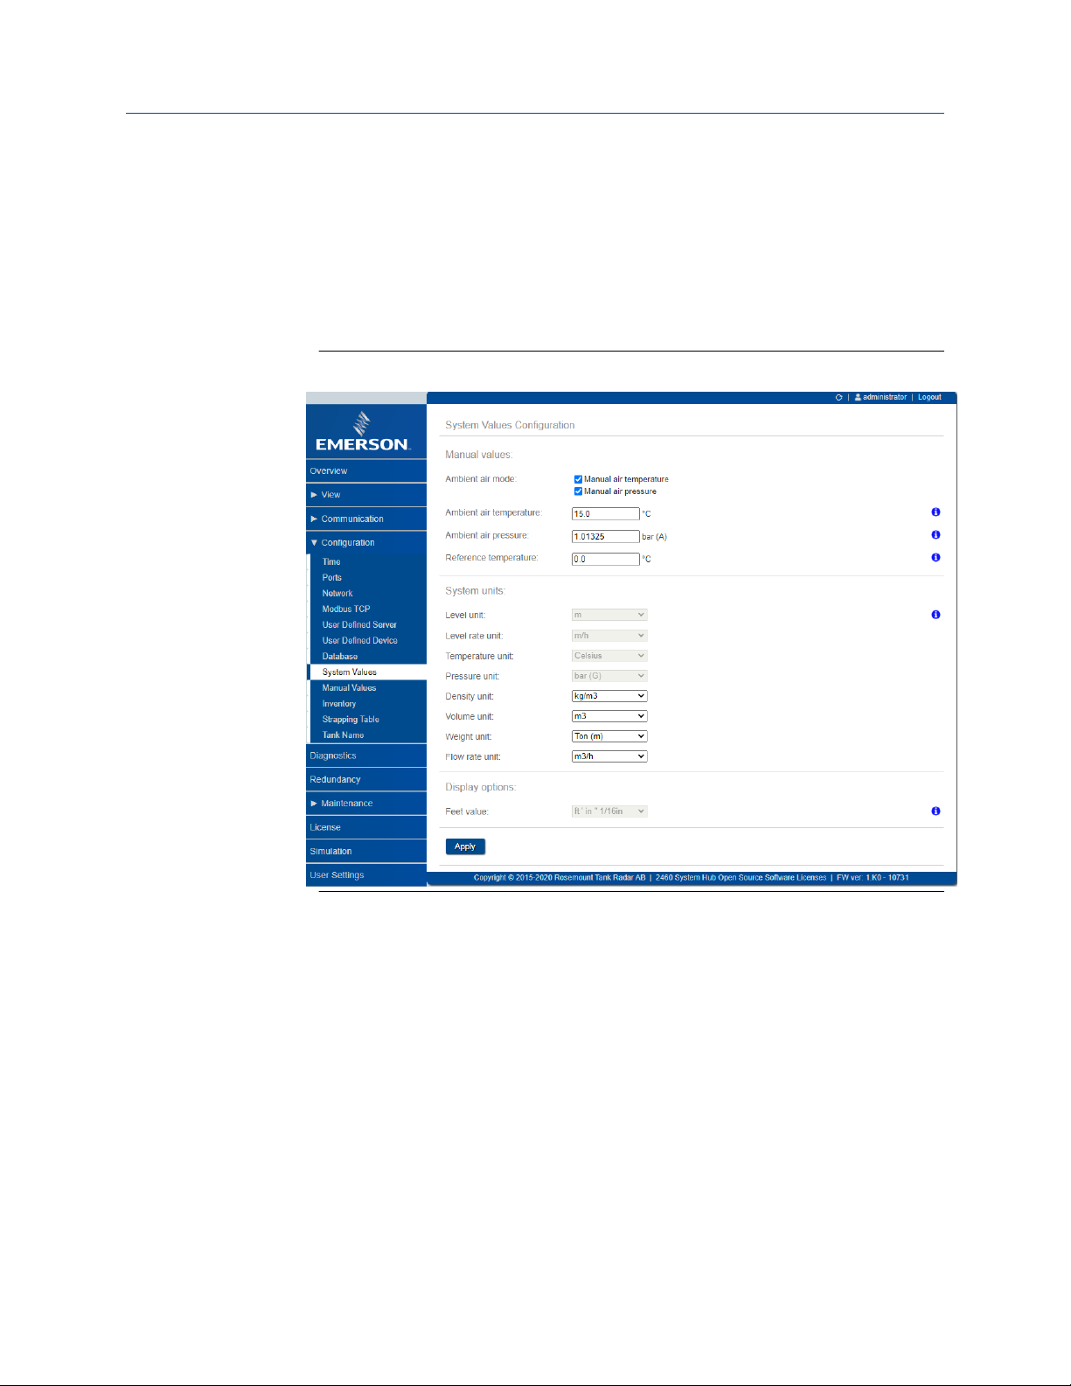Viewport: 1071px width, 1386px height.
Task: Click the Emerson logo
Action: point(363,432)
